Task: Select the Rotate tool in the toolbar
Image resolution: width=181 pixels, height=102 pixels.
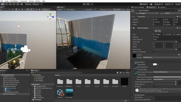Action: [x=7, y=4]
